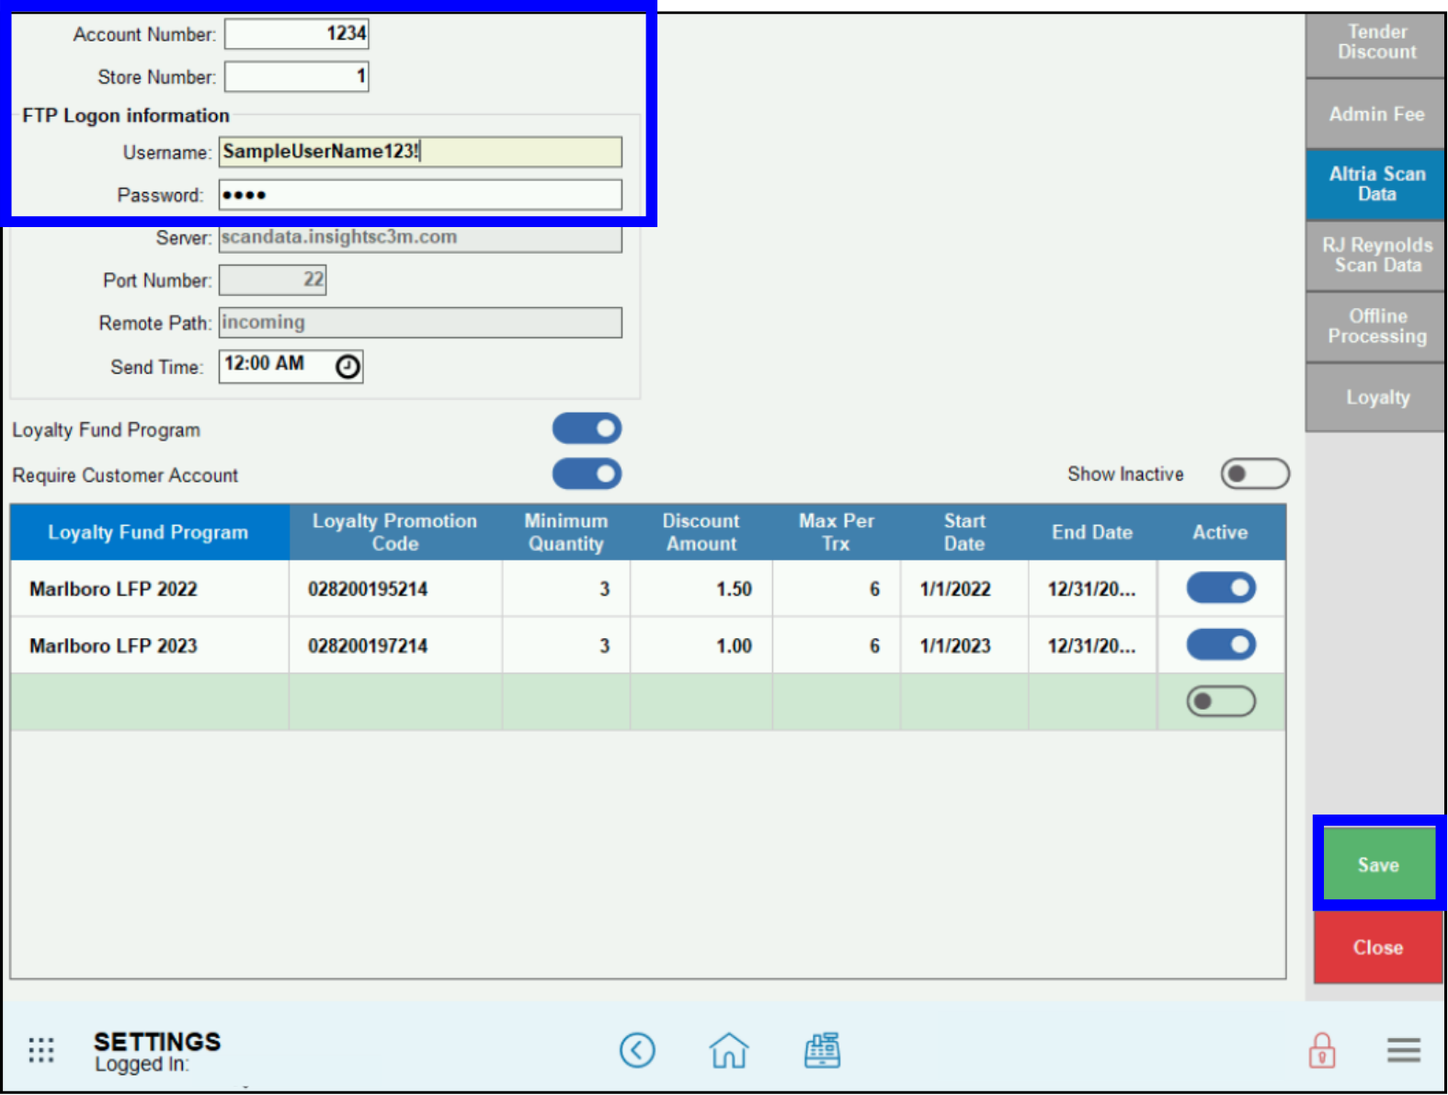Select the Altria Scan Data tab
Image resolution: width=1448 pixels, height=1095 pixels.
(x=1375, y=184)
